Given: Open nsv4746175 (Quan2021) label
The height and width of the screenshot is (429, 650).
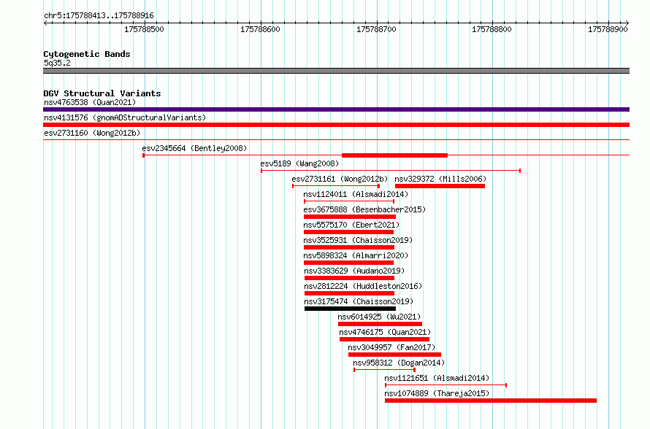Looking at the screenshot, I should point(385,332).
